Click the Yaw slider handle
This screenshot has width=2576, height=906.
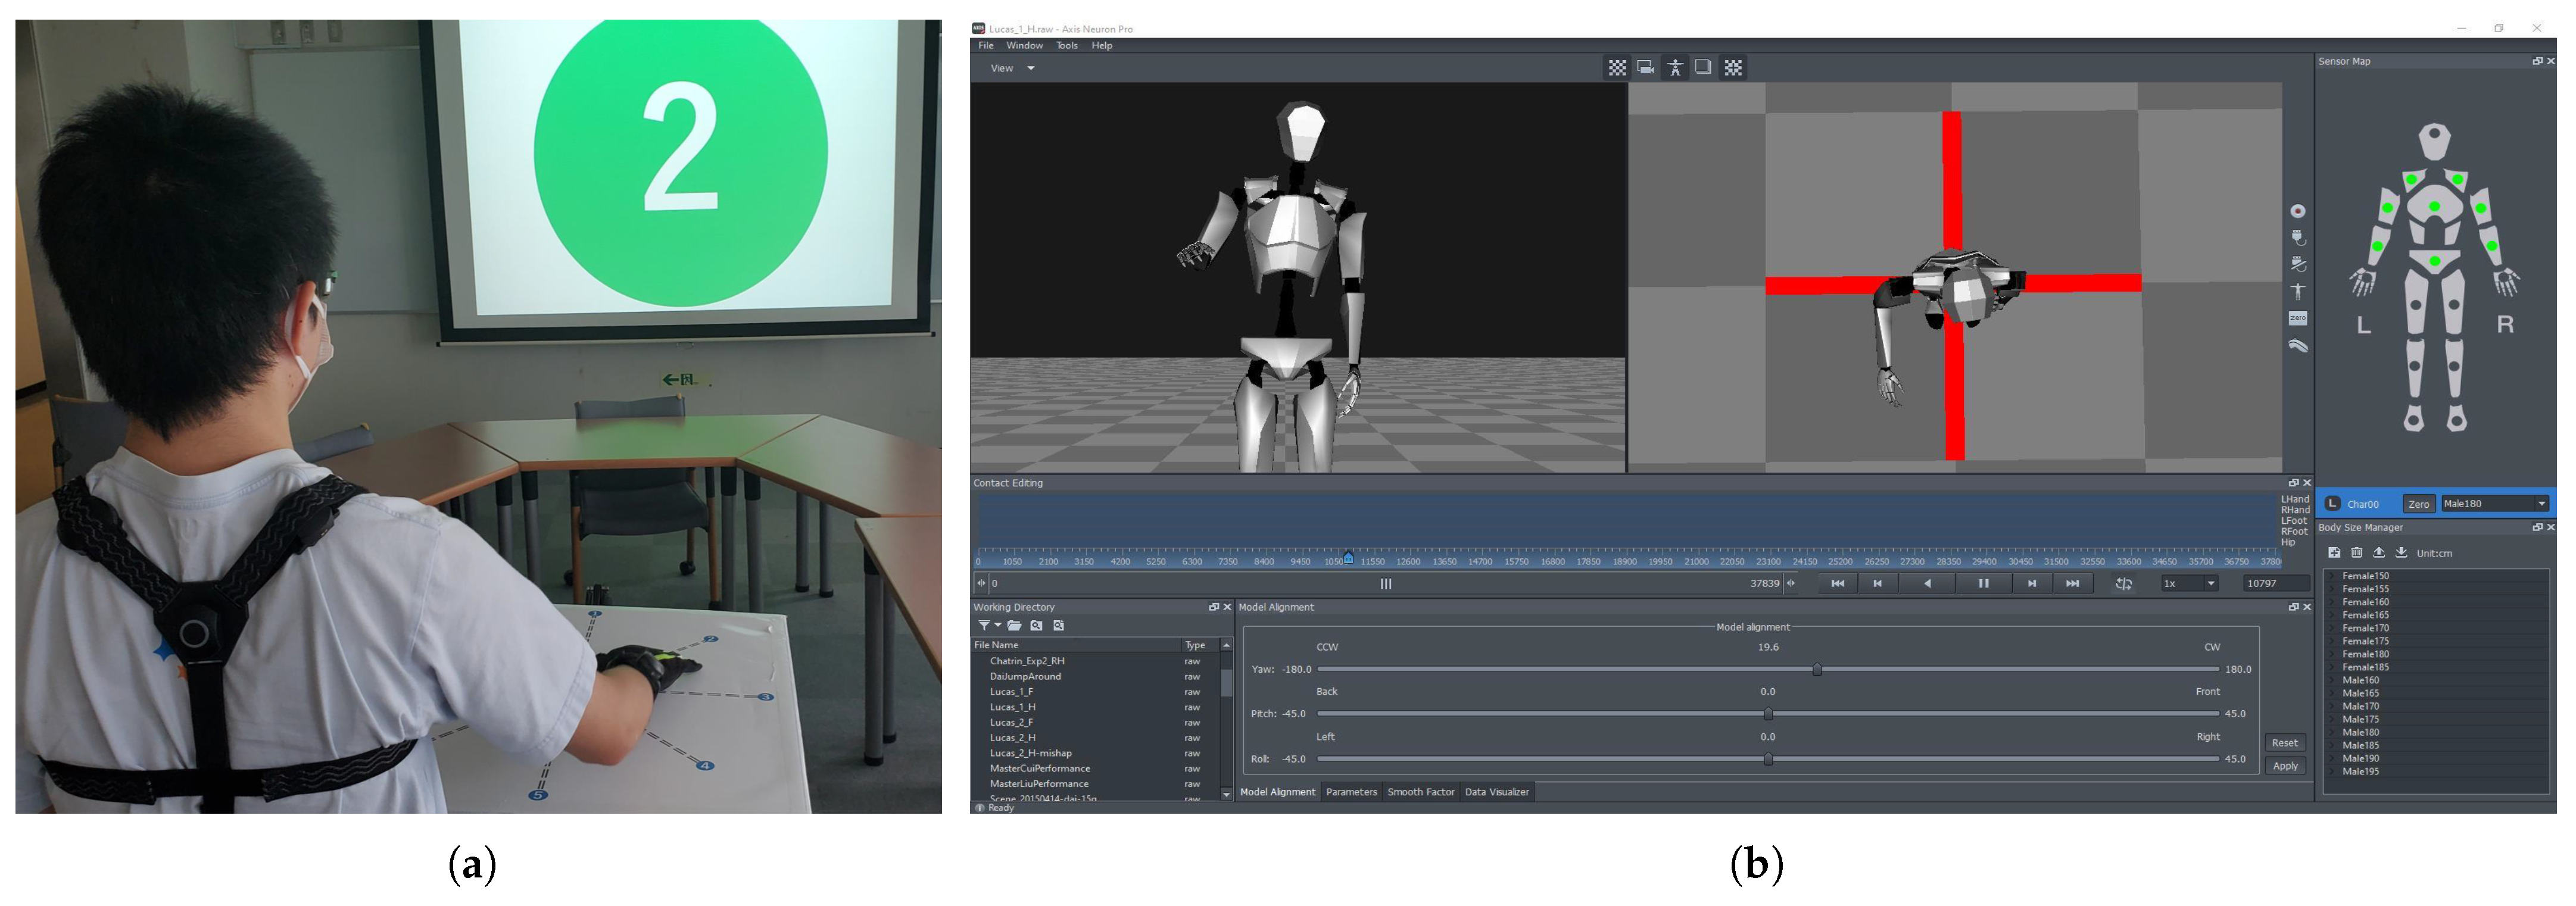coord(1817,670)
